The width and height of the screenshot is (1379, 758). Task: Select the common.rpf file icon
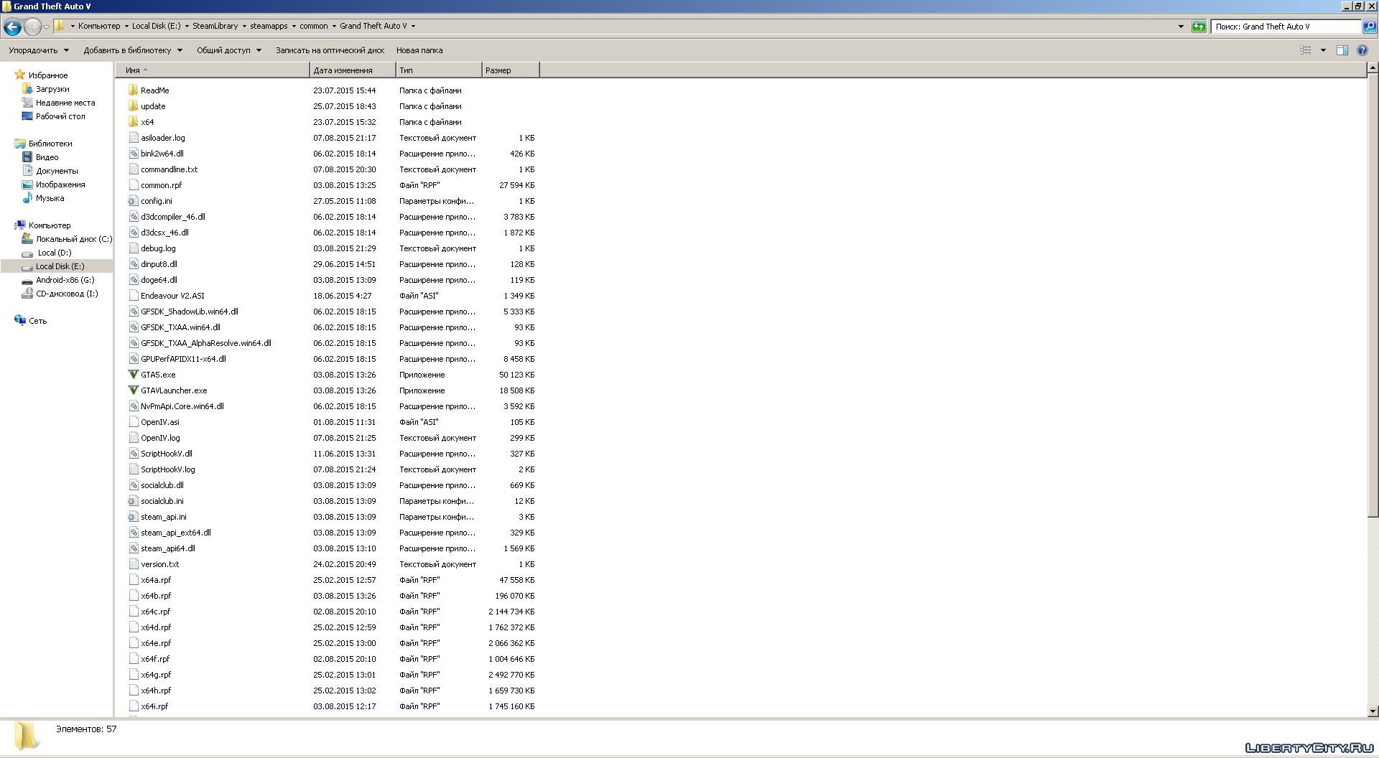click(x=133, y=185)
